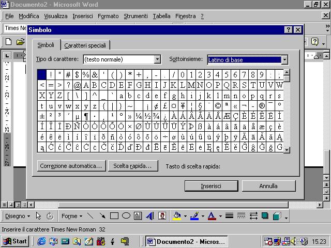Open the Tipo di carattere font dropdown
The width and height of the screenshot is (331, 248).
coord(157,59)
